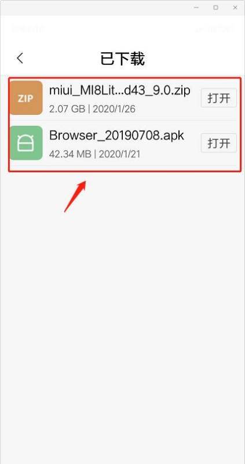Close the window
Viewport: 245px width, 464px height.
(235, 8)
